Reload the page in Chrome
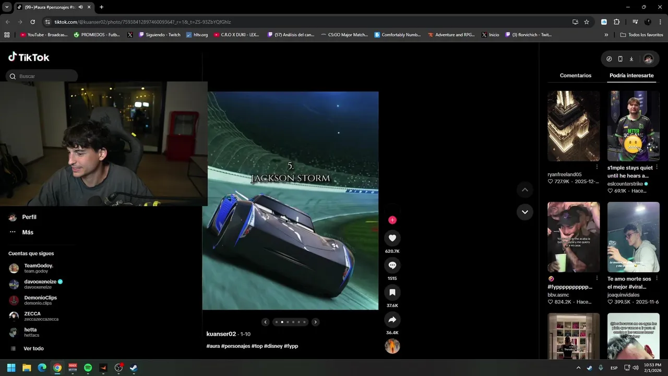The height and width of the screenshot is (376, 668). point(32,22)
